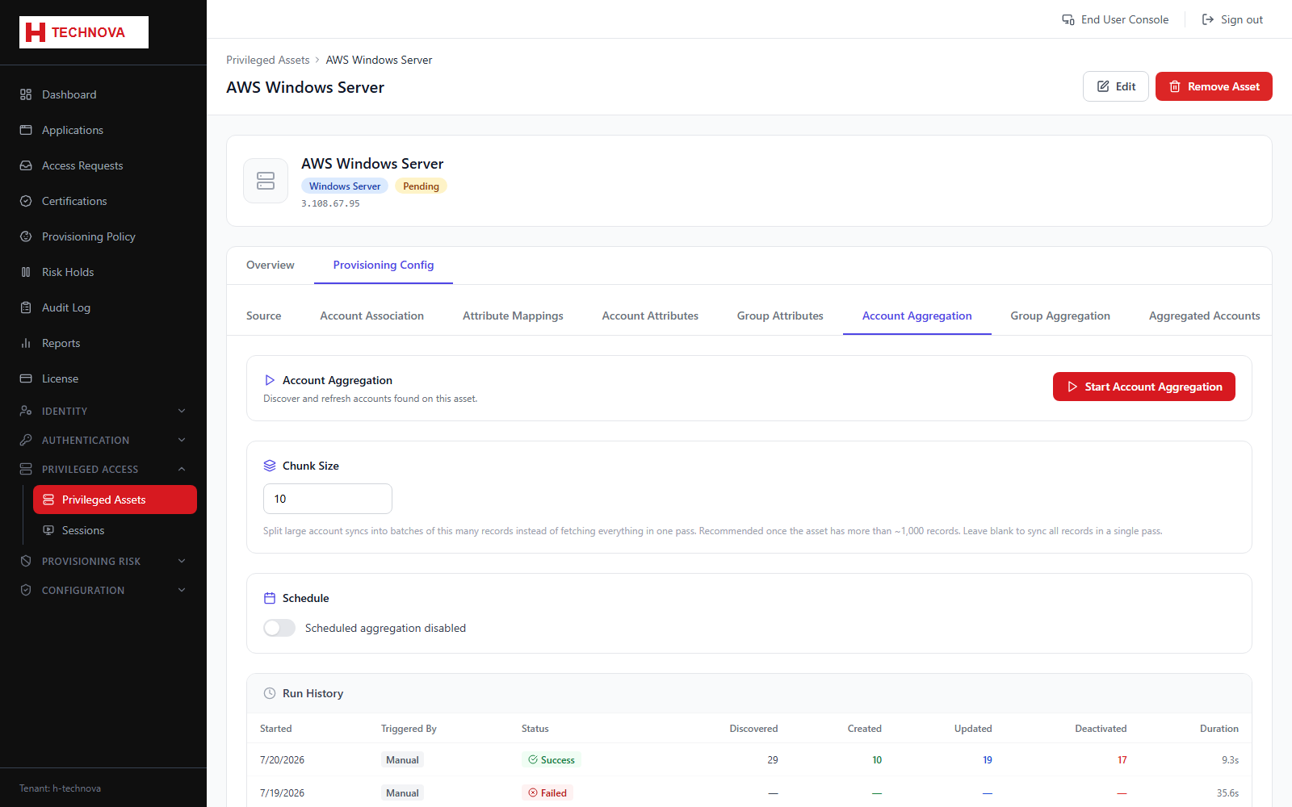Click the IP address 3.108.67.95
The width and height of the screenshot is (1292, 807).
point(330,203)
